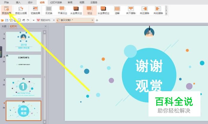Apply the 从全黑切出 cut from black transition

pyautogui.click(x=103, y=10)
